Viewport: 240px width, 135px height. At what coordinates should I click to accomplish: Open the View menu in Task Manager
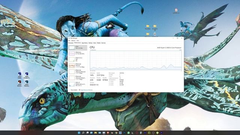(78, 40)
